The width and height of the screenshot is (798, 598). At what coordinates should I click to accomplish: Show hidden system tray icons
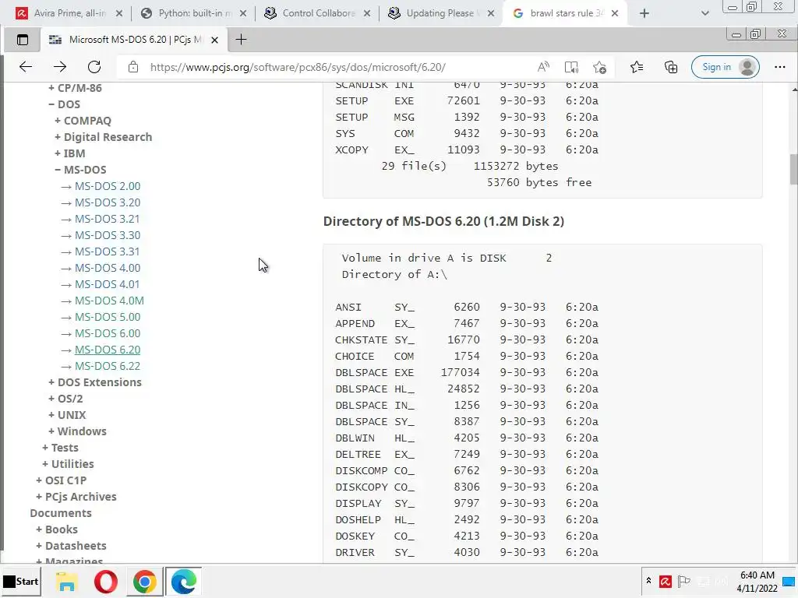tap(648, 581)
